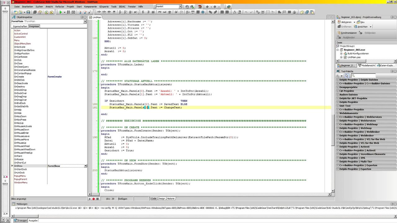397x223 pixels.
Task: Click the set debug desktop icon
Action: tap(192, 7)
